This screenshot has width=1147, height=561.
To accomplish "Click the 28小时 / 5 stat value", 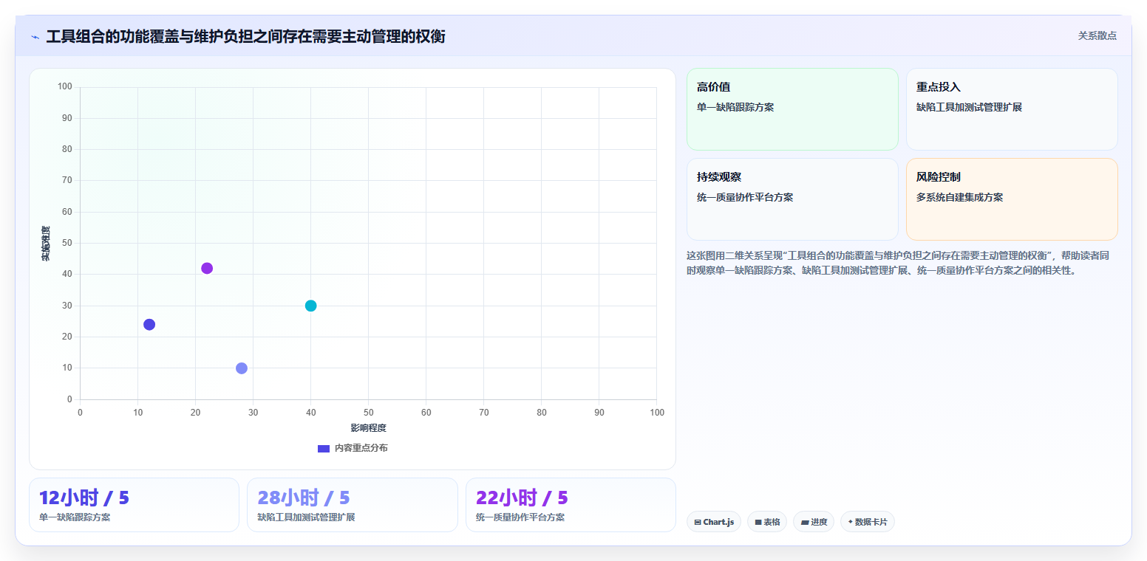I will coord(303,498).
